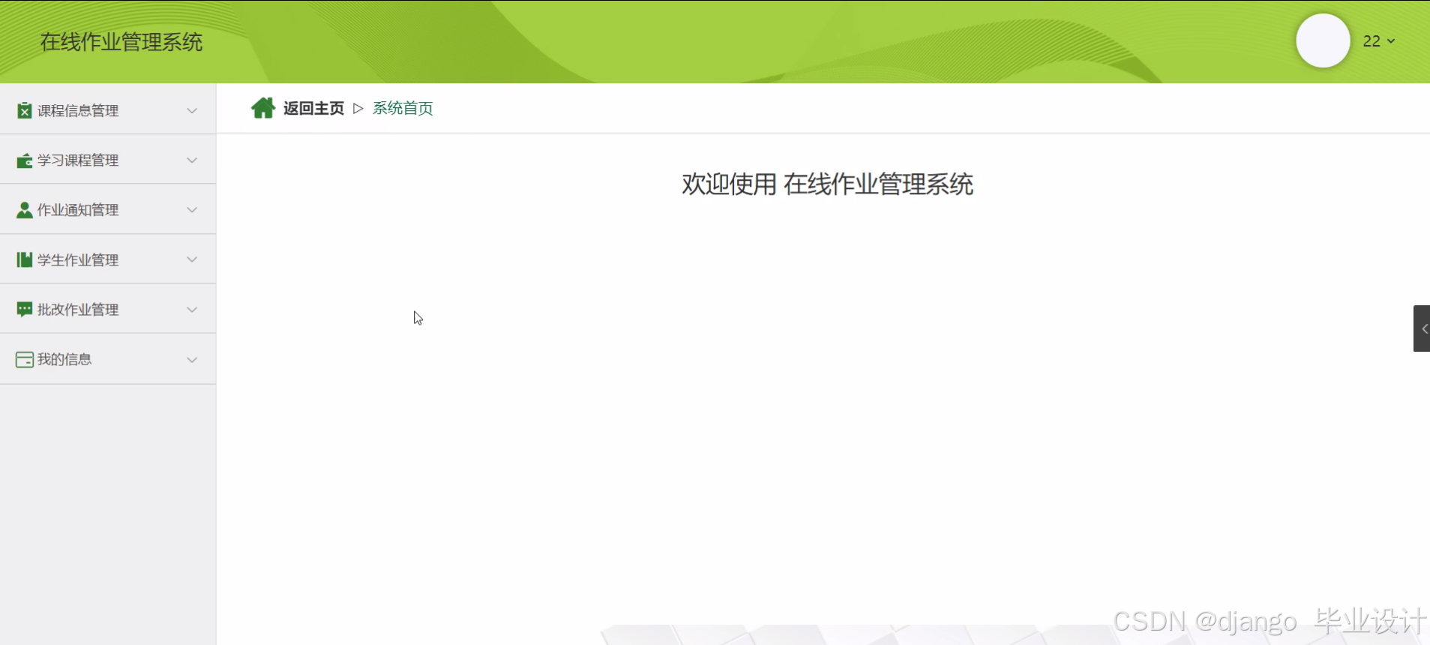Screen dimensions: 1430x645
Task: Expand chevron beside 学生作业管理
Action: [x=192, y=259]
